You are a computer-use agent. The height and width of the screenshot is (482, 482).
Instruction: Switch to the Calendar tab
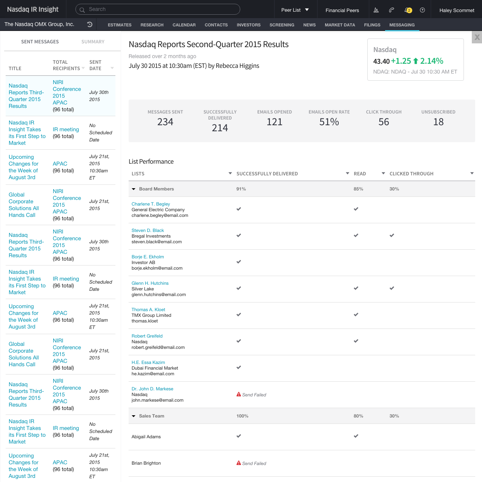click(x=184, y=25)
